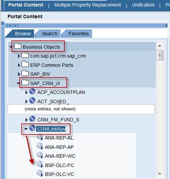This screenshot has width=170, height=179.
Task: Collapse the CRMLinkNav node
Action: click(26, 129)
